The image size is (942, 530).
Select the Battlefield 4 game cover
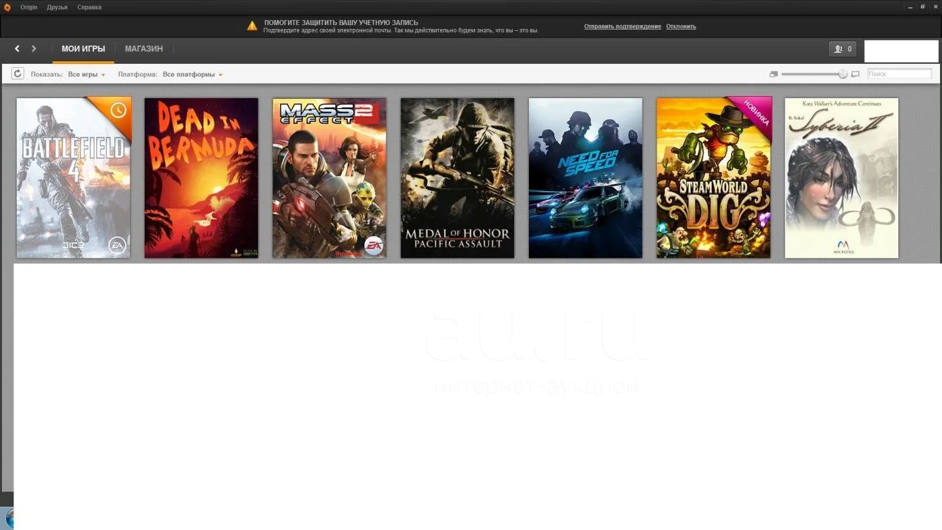coord(73,178)
